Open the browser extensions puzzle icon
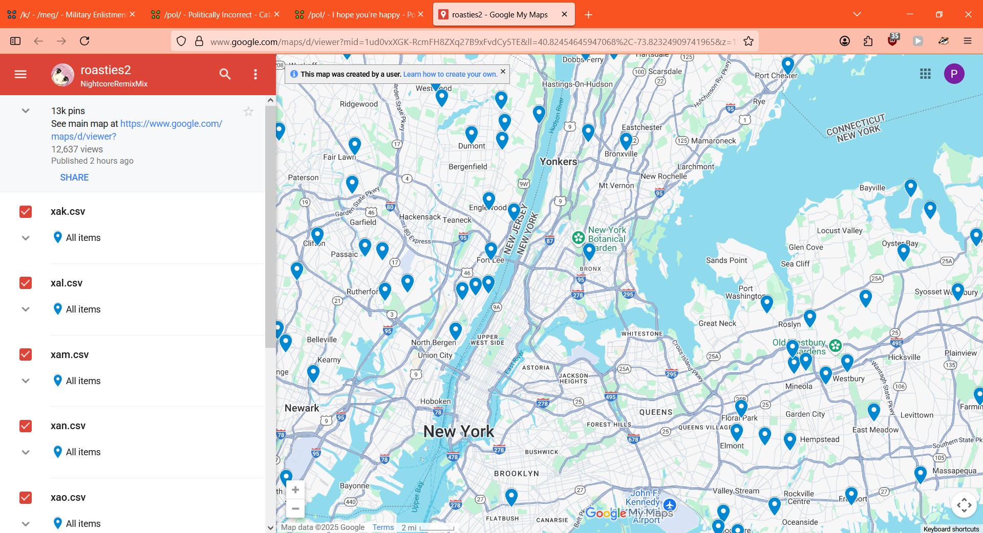The image size is (983, 533). coord(868,41)
